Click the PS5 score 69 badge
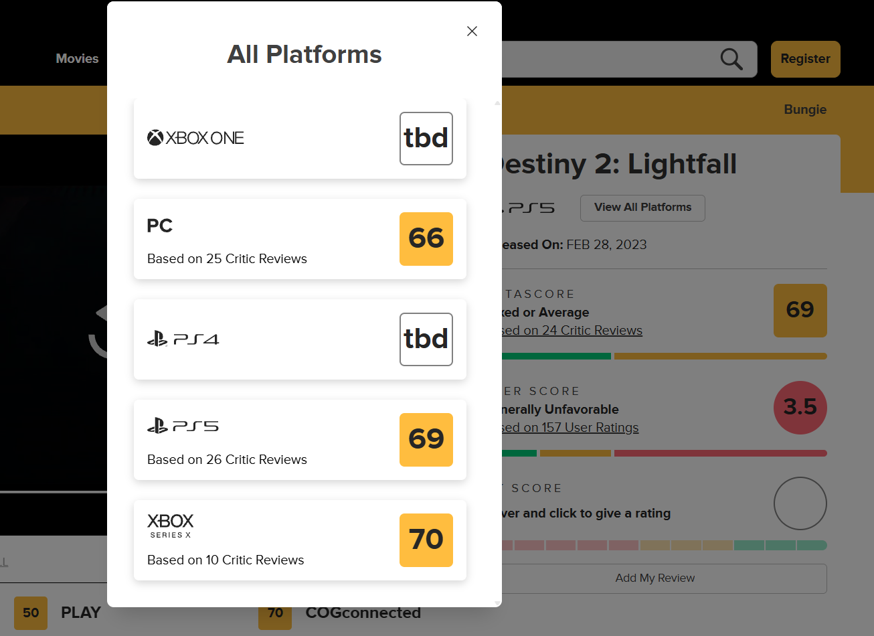This screenshot has height=636, width=874. [426, 440]
